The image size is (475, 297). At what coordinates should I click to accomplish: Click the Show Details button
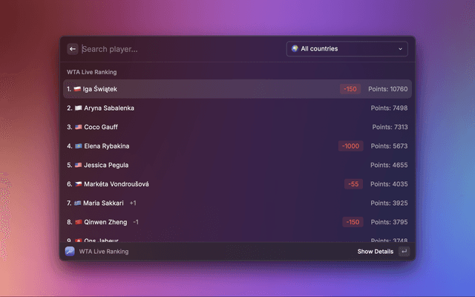coord(375,252)
